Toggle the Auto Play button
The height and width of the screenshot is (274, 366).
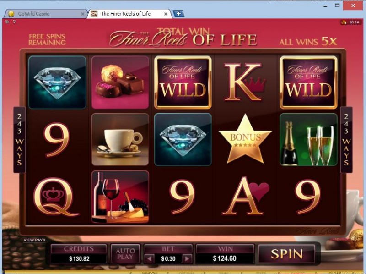[x=125, y=254]
